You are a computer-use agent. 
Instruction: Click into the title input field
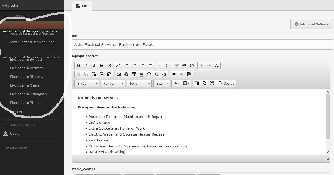202,45
